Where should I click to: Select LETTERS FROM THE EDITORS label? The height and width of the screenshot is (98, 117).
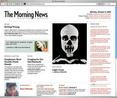[x=45, y=86]
